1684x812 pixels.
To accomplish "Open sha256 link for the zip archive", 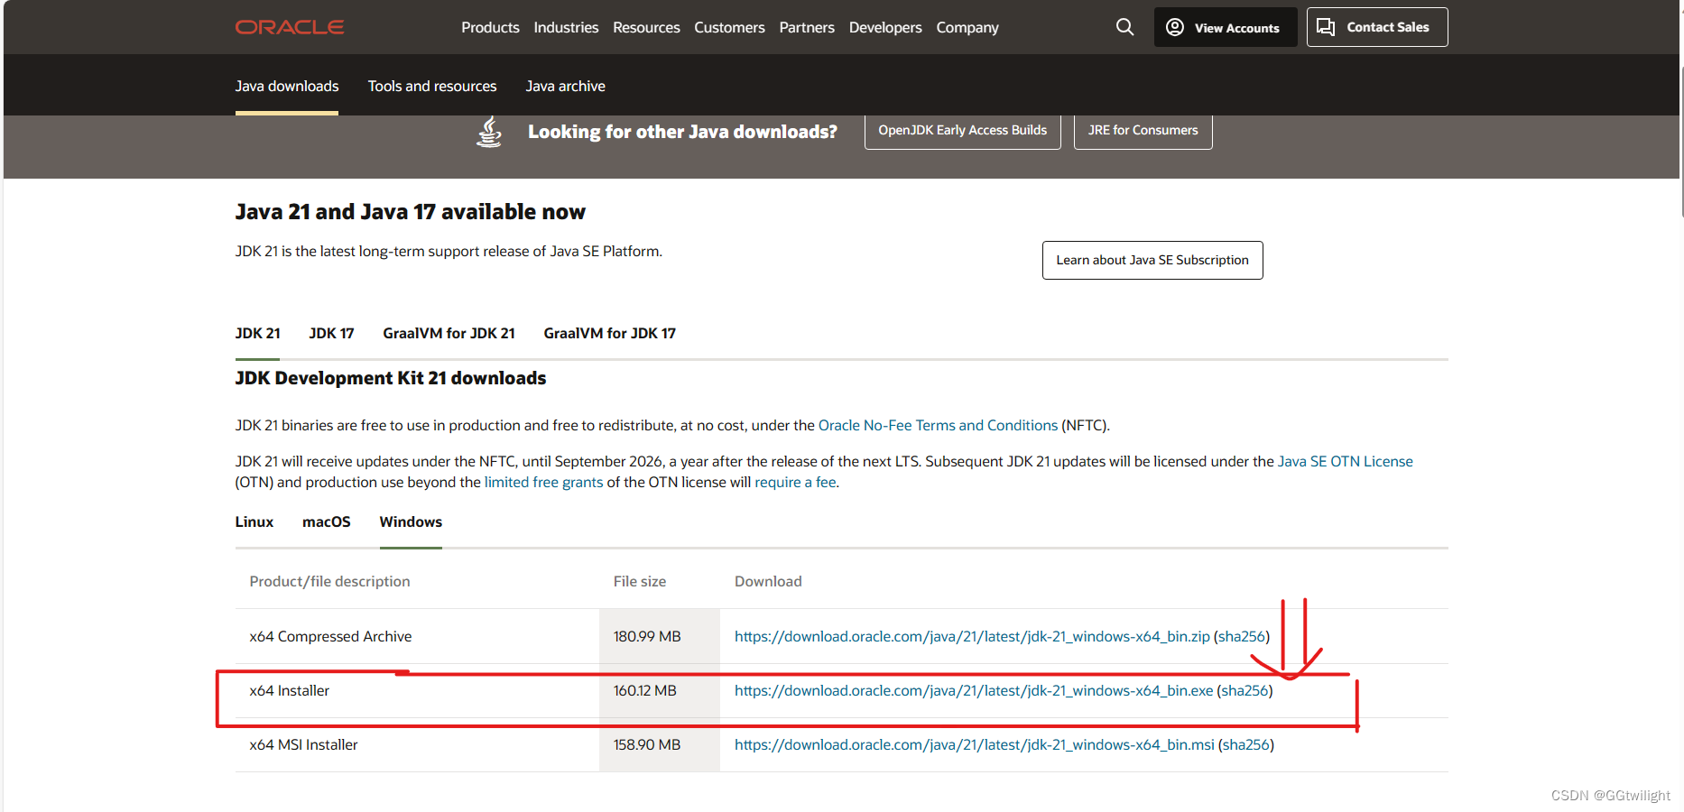I will pyautogui.click(x=1242, y=636).
